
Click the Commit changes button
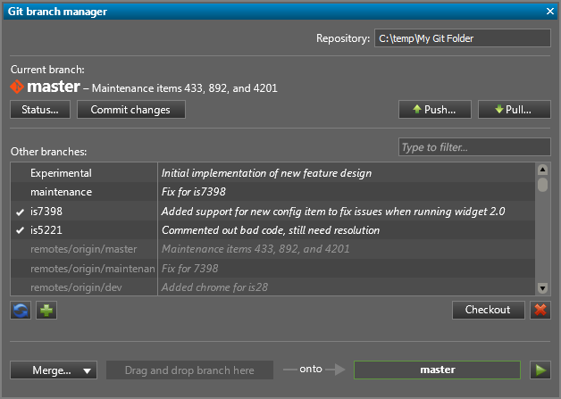(131, 110)
